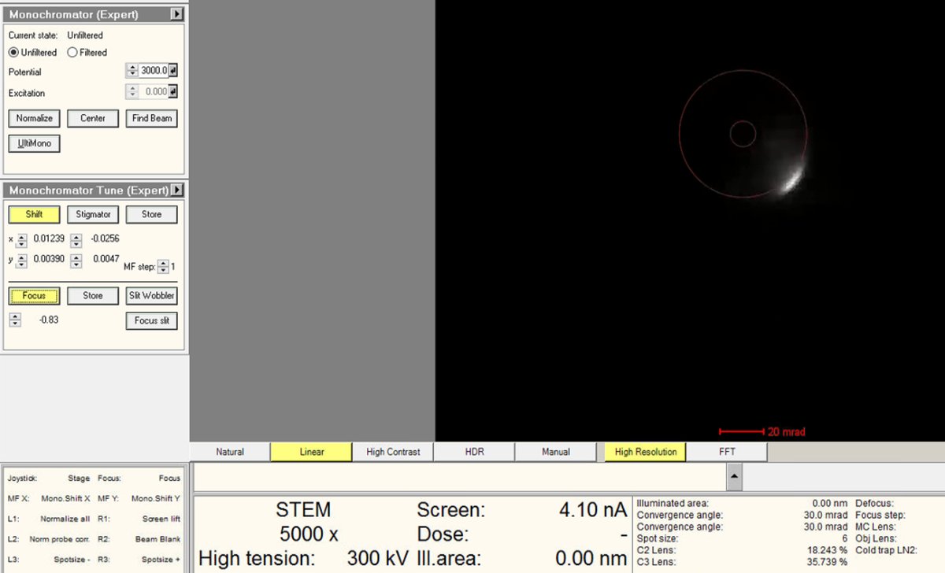945x573 pixels.
Task: Click the Find Beam button
Action: (151, 118)
